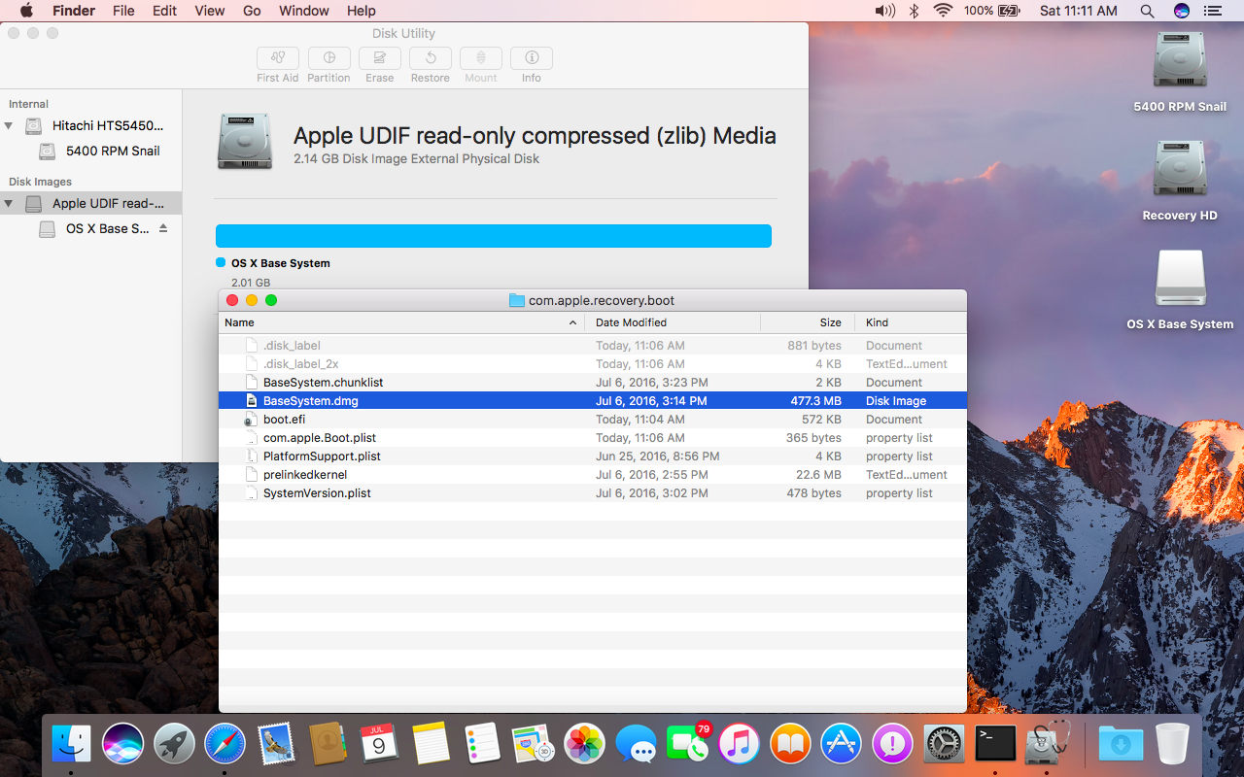This screenshot has height=777, width=1244.
Task: Click the folder proxy icon in Finder title
Action: click(517, 300)
